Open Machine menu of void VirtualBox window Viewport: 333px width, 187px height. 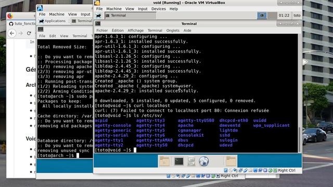tap(114, 9)
